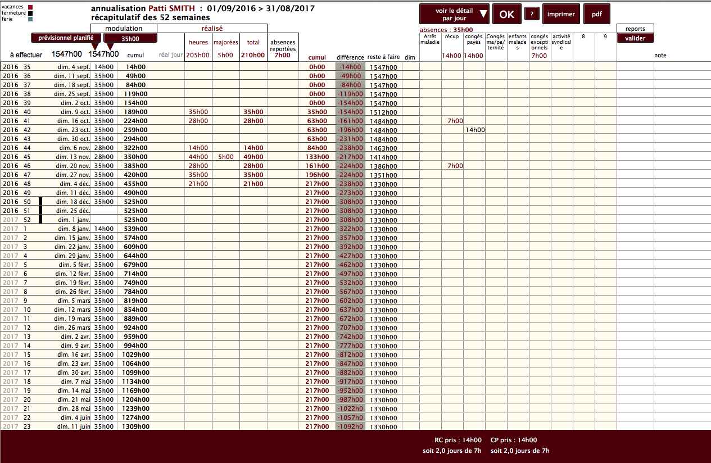Viewport: 711px width, 463px height.
Task: Click the 1386h00 reste à faire cell
Action: pos(383,166)
